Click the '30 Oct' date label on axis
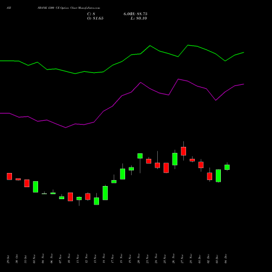Image resolution: width=272 pixels, height=272 pixels. point(17,259)
